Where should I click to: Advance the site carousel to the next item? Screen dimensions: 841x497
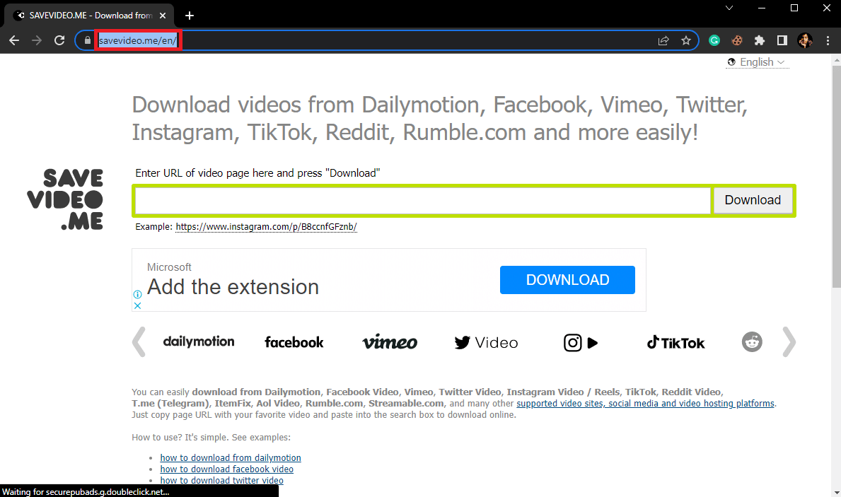tap(789, 342)
